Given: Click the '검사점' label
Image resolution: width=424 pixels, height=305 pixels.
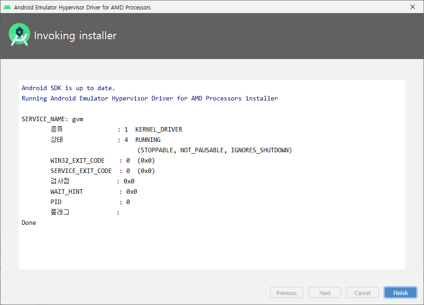Looking at the screenshot, I should [60, 181].
